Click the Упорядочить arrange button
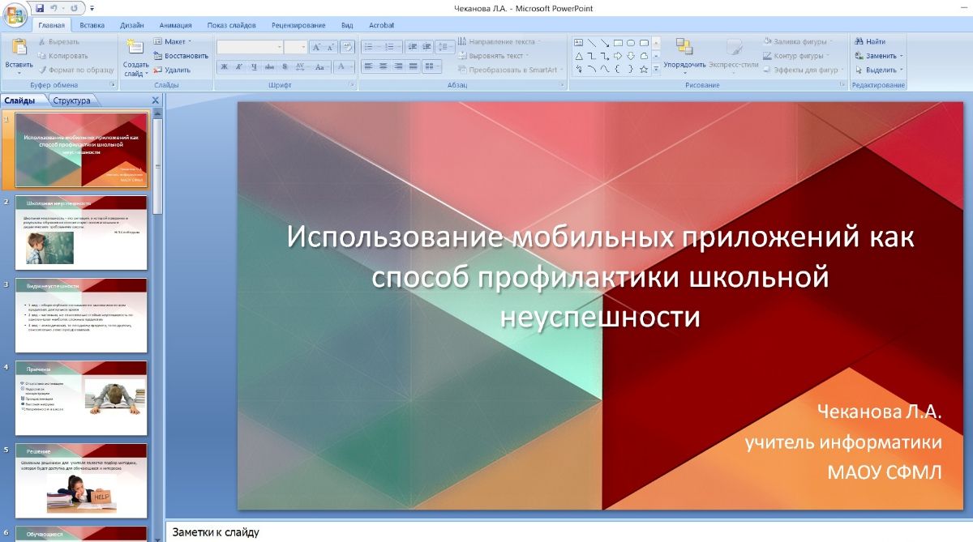The width and height of the screenshot is (973, 542). click(x=684, y=55)
